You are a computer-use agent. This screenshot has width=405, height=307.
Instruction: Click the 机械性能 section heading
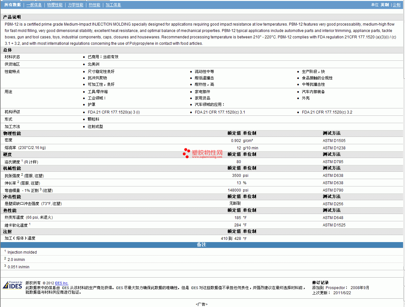tap(12, 169)
